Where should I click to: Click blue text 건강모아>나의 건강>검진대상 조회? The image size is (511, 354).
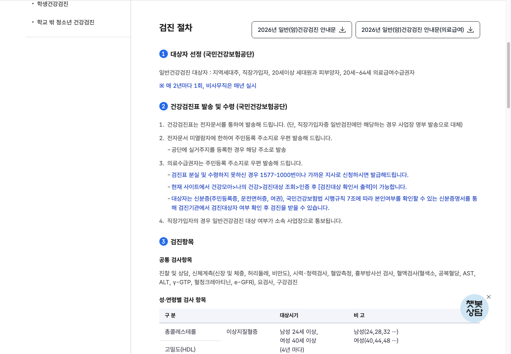[289, 187]
